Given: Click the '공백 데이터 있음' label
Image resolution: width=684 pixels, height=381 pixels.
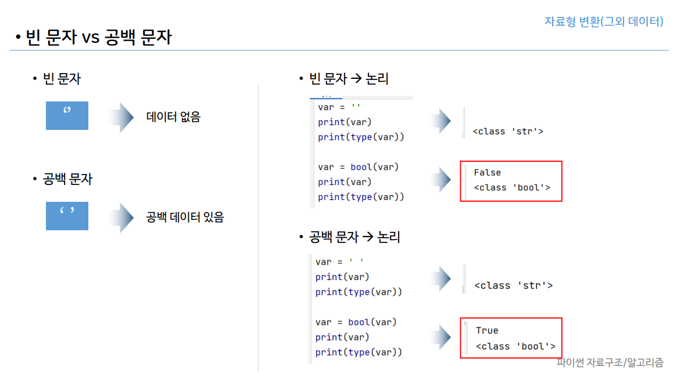Looking at the screenshot, I should (x=185, y=217).
